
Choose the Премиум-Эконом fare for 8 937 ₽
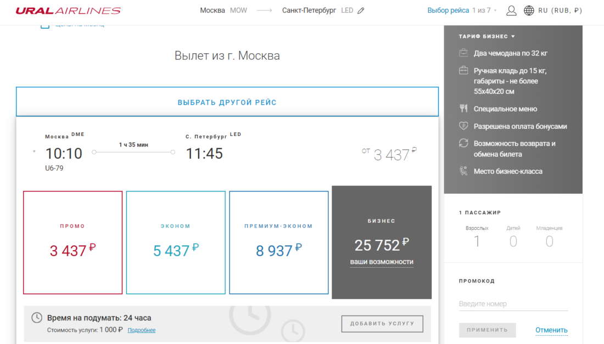tap(278, 243)
